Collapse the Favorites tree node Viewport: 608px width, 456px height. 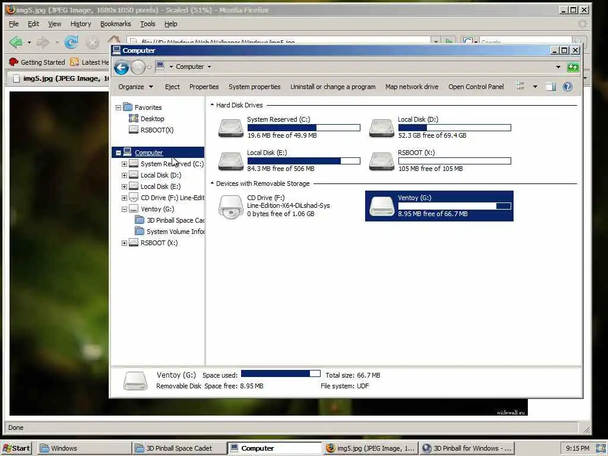click(x=118, y=107)
